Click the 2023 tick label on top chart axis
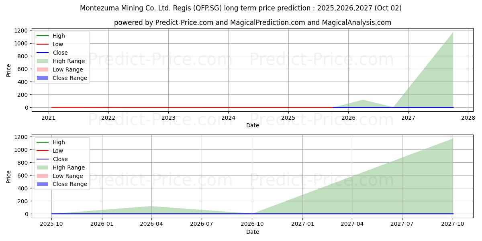This screenshot has width=482, height=241. click(x=168, y=118)
